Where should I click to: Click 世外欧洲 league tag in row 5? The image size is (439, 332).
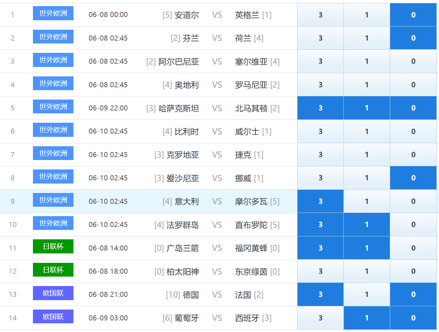point(53,106)
